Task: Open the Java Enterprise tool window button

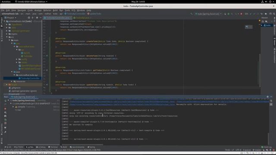Action: pyautogui.click(x=77, y=147)
